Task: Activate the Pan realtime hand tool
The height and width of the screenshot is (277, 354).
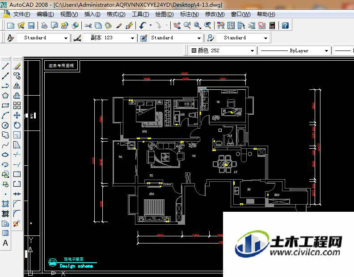Action: pos(177,25)
